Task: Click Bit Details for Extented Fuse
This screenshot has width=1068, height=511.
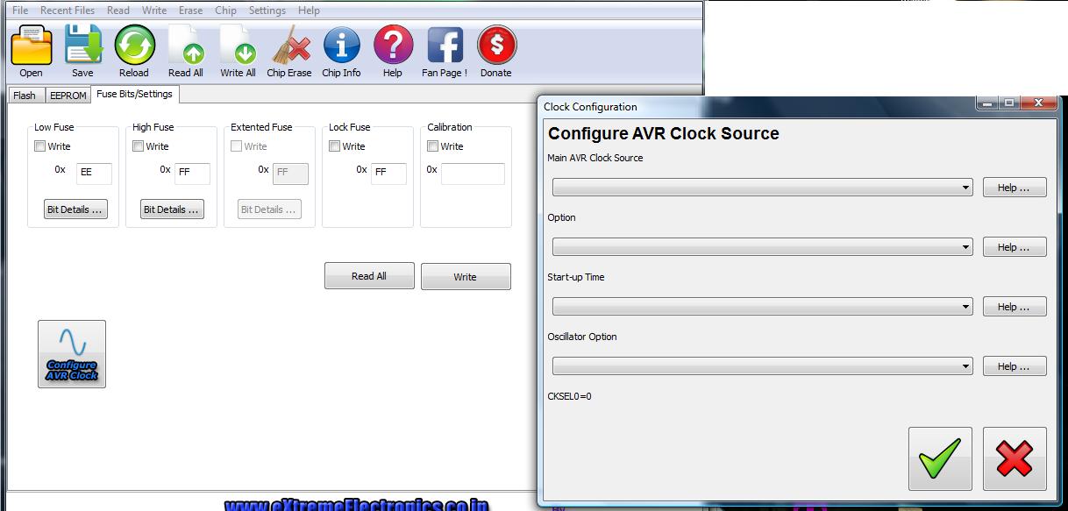Action: tap(269, 209)
